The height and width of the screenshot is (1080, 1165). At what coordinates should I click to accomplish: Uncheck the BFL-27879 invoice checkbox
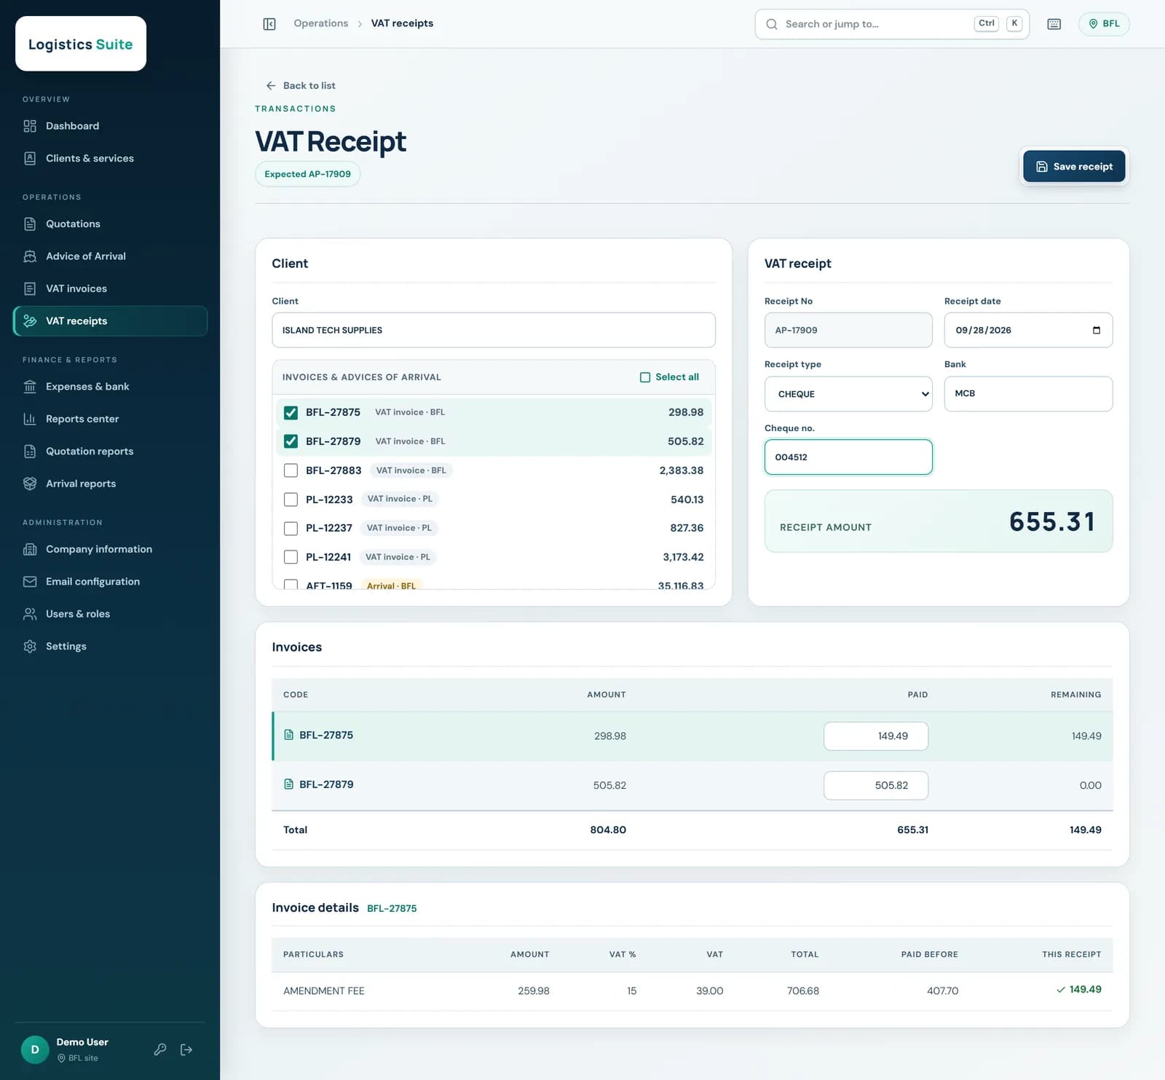pos(291,441)
